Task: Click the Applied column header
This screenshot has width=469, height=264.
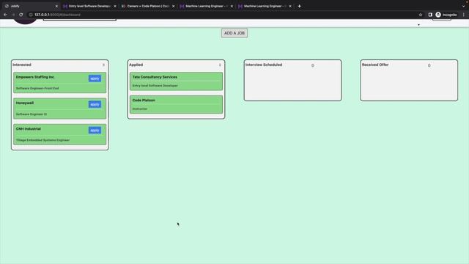Action: point(136,65)
